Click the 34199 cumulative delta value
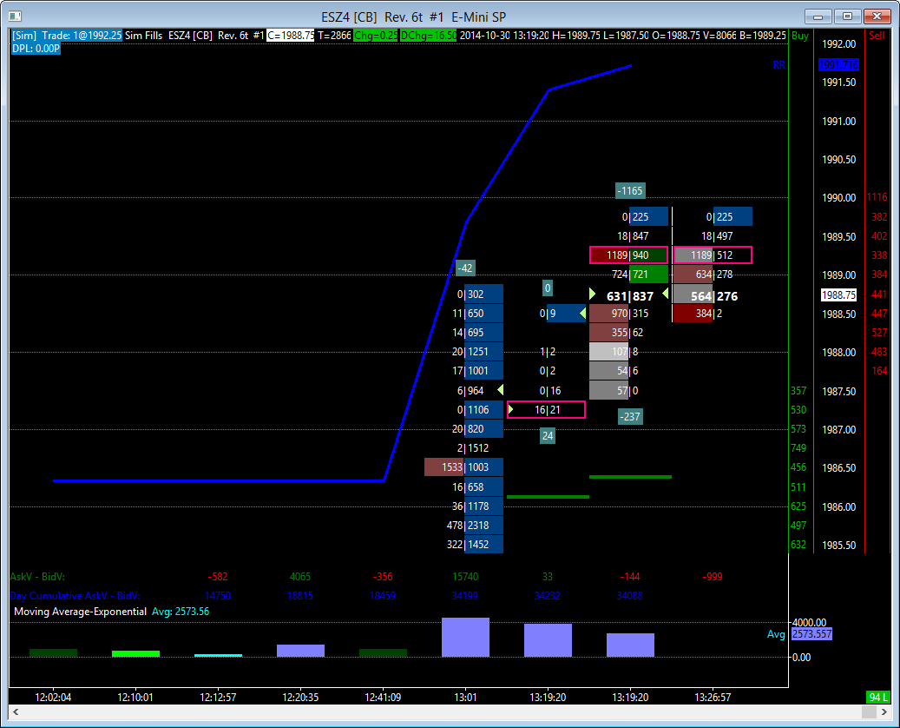The height and width of the screenshot is (728, 900). (465, 596)
